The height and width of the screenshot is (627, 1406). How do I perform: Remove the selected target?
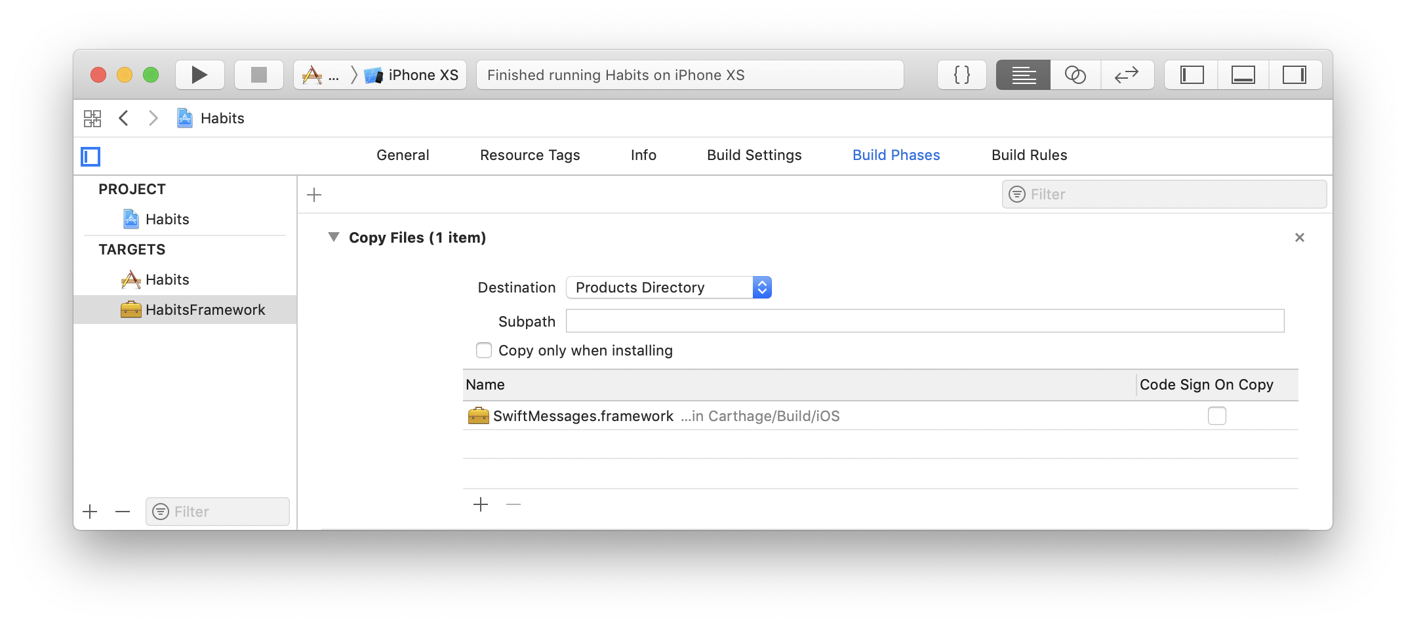coord(123,512)
